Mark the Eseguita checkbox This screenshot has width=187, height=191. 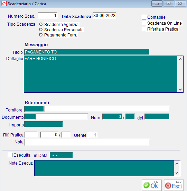[x=10, y=155]
